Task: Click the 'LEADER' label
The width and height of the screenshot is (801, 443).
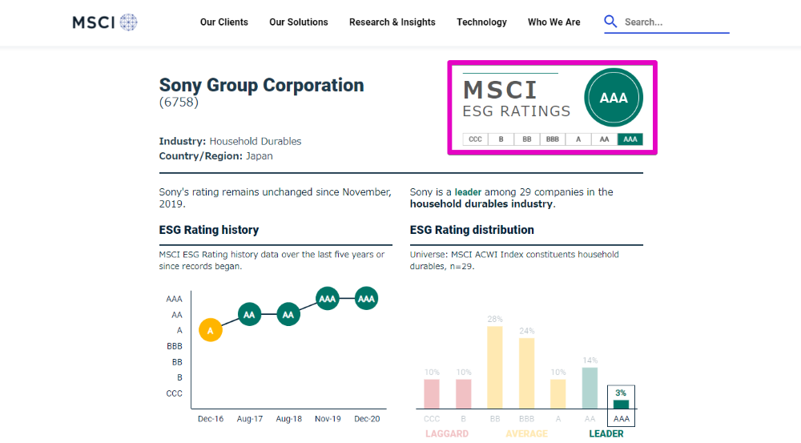Action: 606,434
